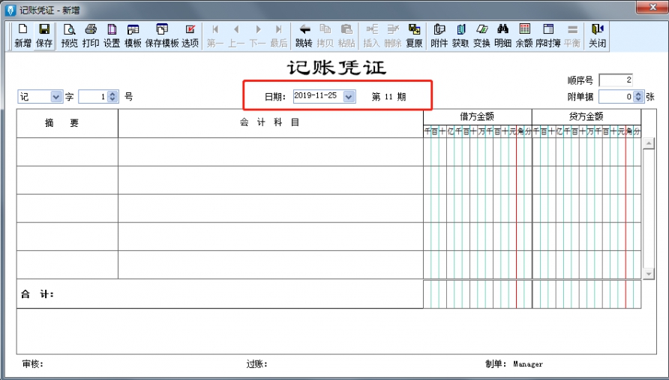Click the 合计 total row label
The image size is (669, 380).
[x=37, y=294]
